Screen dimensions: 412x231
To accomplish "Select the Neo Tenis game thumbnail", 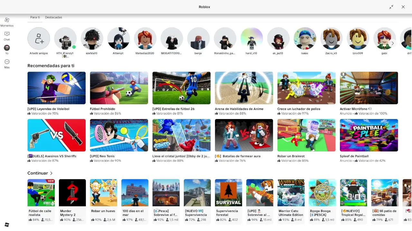I will coord(119,135).
